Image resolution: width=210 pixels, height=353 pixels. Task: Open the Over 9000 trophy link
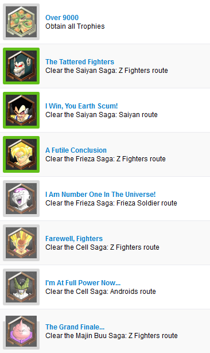[x=62, y=18]
